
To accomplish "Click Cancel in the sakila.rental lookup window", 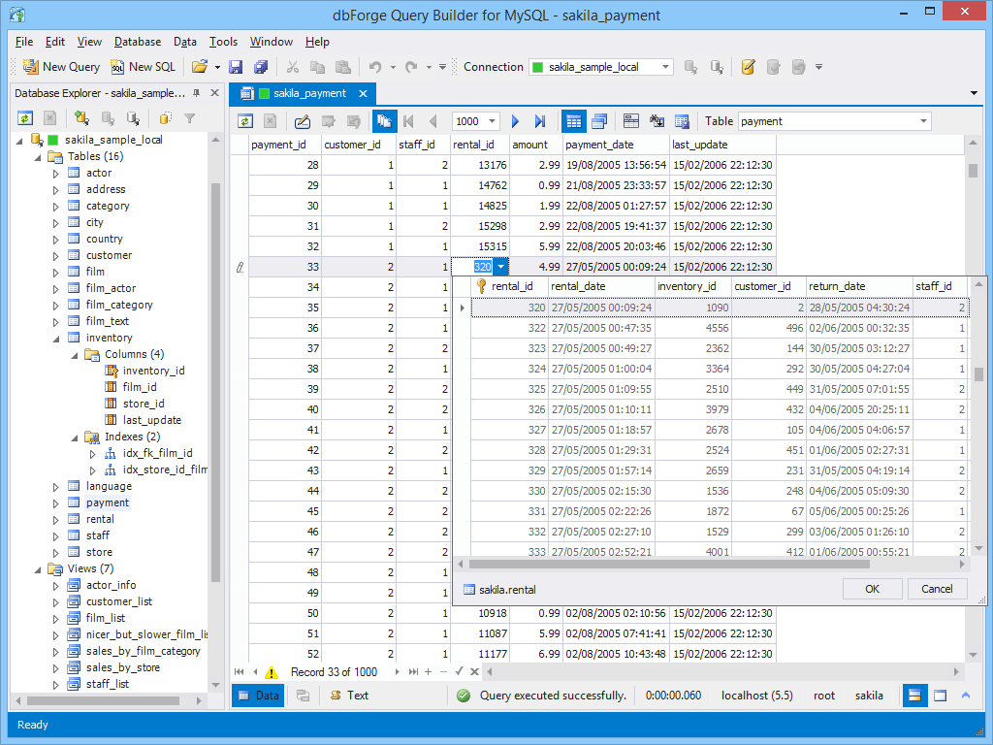I will tap(937, 588).
